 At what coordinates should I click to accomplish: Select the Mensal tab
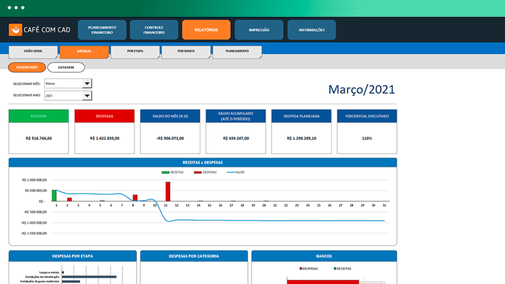click(84, 52)
